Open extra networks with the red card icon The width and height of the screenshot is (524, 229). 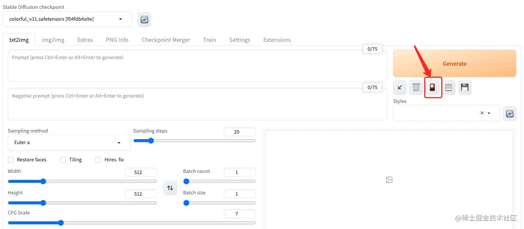click(x=432, y=88)
